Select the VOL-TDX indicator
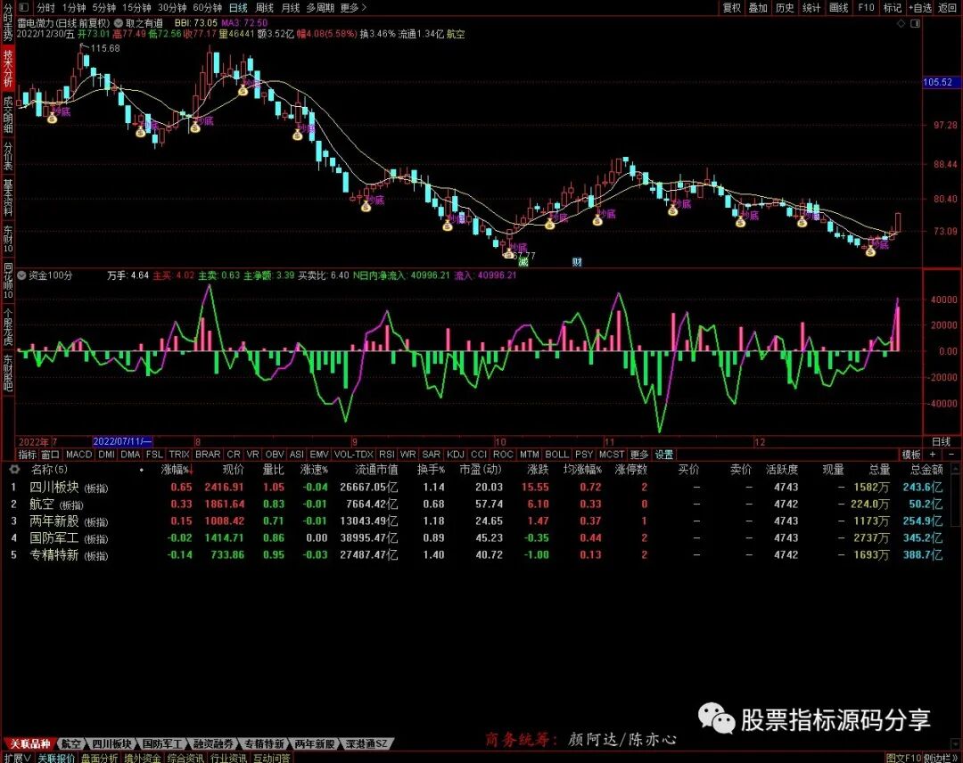Image resolution: width=963 pixels, height=763 pixels. click(353, 455)
